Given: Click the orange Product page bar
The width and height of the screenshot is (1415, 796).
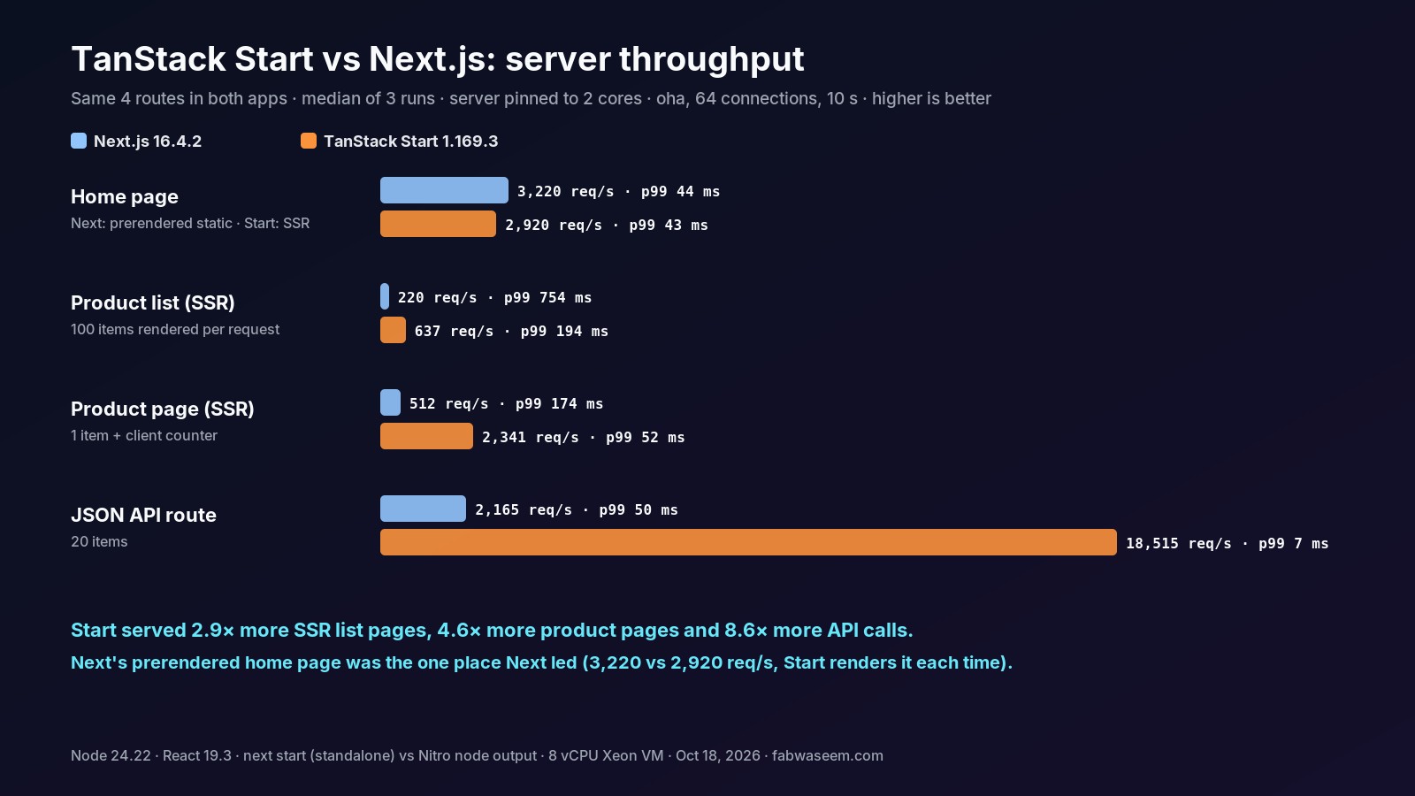Looking at the screenshot, I should [426, 436].
